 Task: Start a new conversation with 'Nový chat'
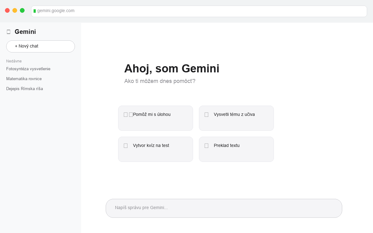pos(40,46)
